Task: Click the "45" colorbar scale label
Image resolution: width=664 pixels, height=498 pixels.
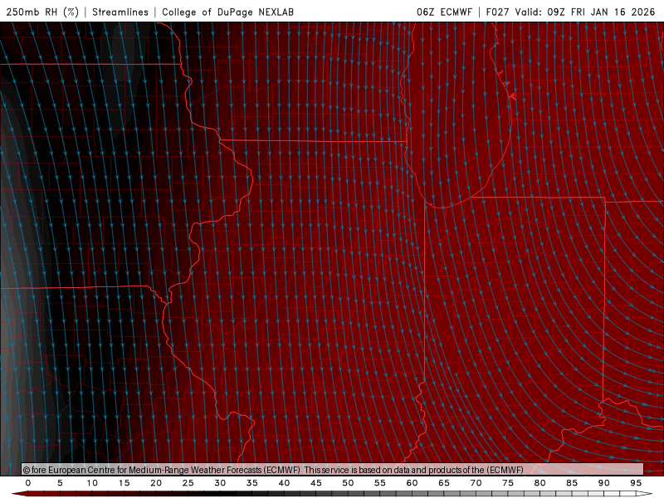Action: [x=316, y=483]
